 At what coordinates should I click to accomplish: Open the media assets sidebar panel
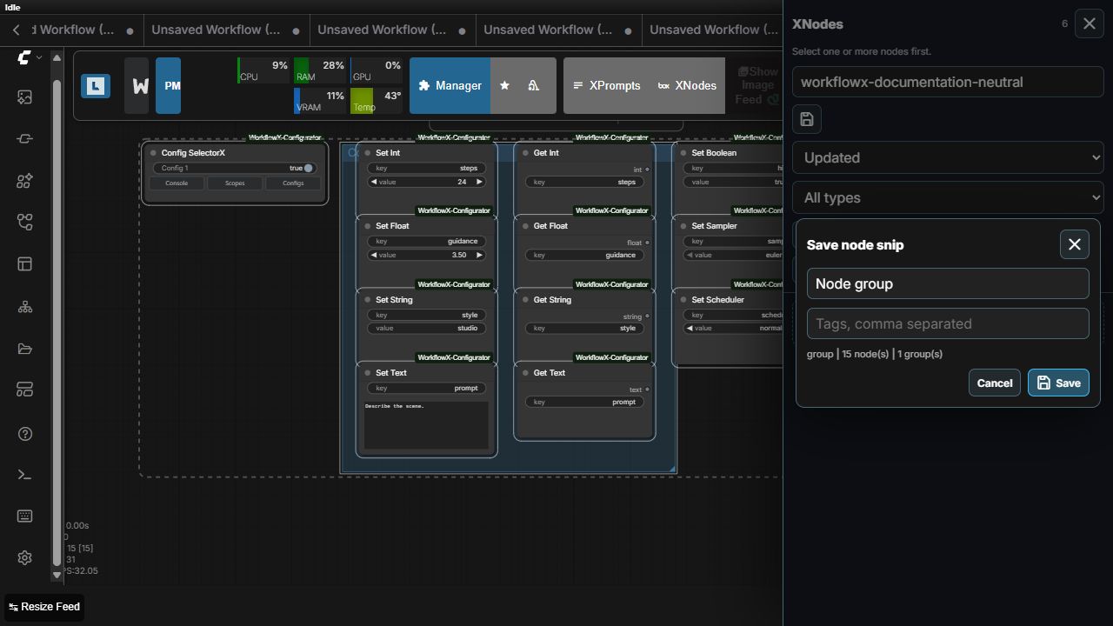(25, 97)
